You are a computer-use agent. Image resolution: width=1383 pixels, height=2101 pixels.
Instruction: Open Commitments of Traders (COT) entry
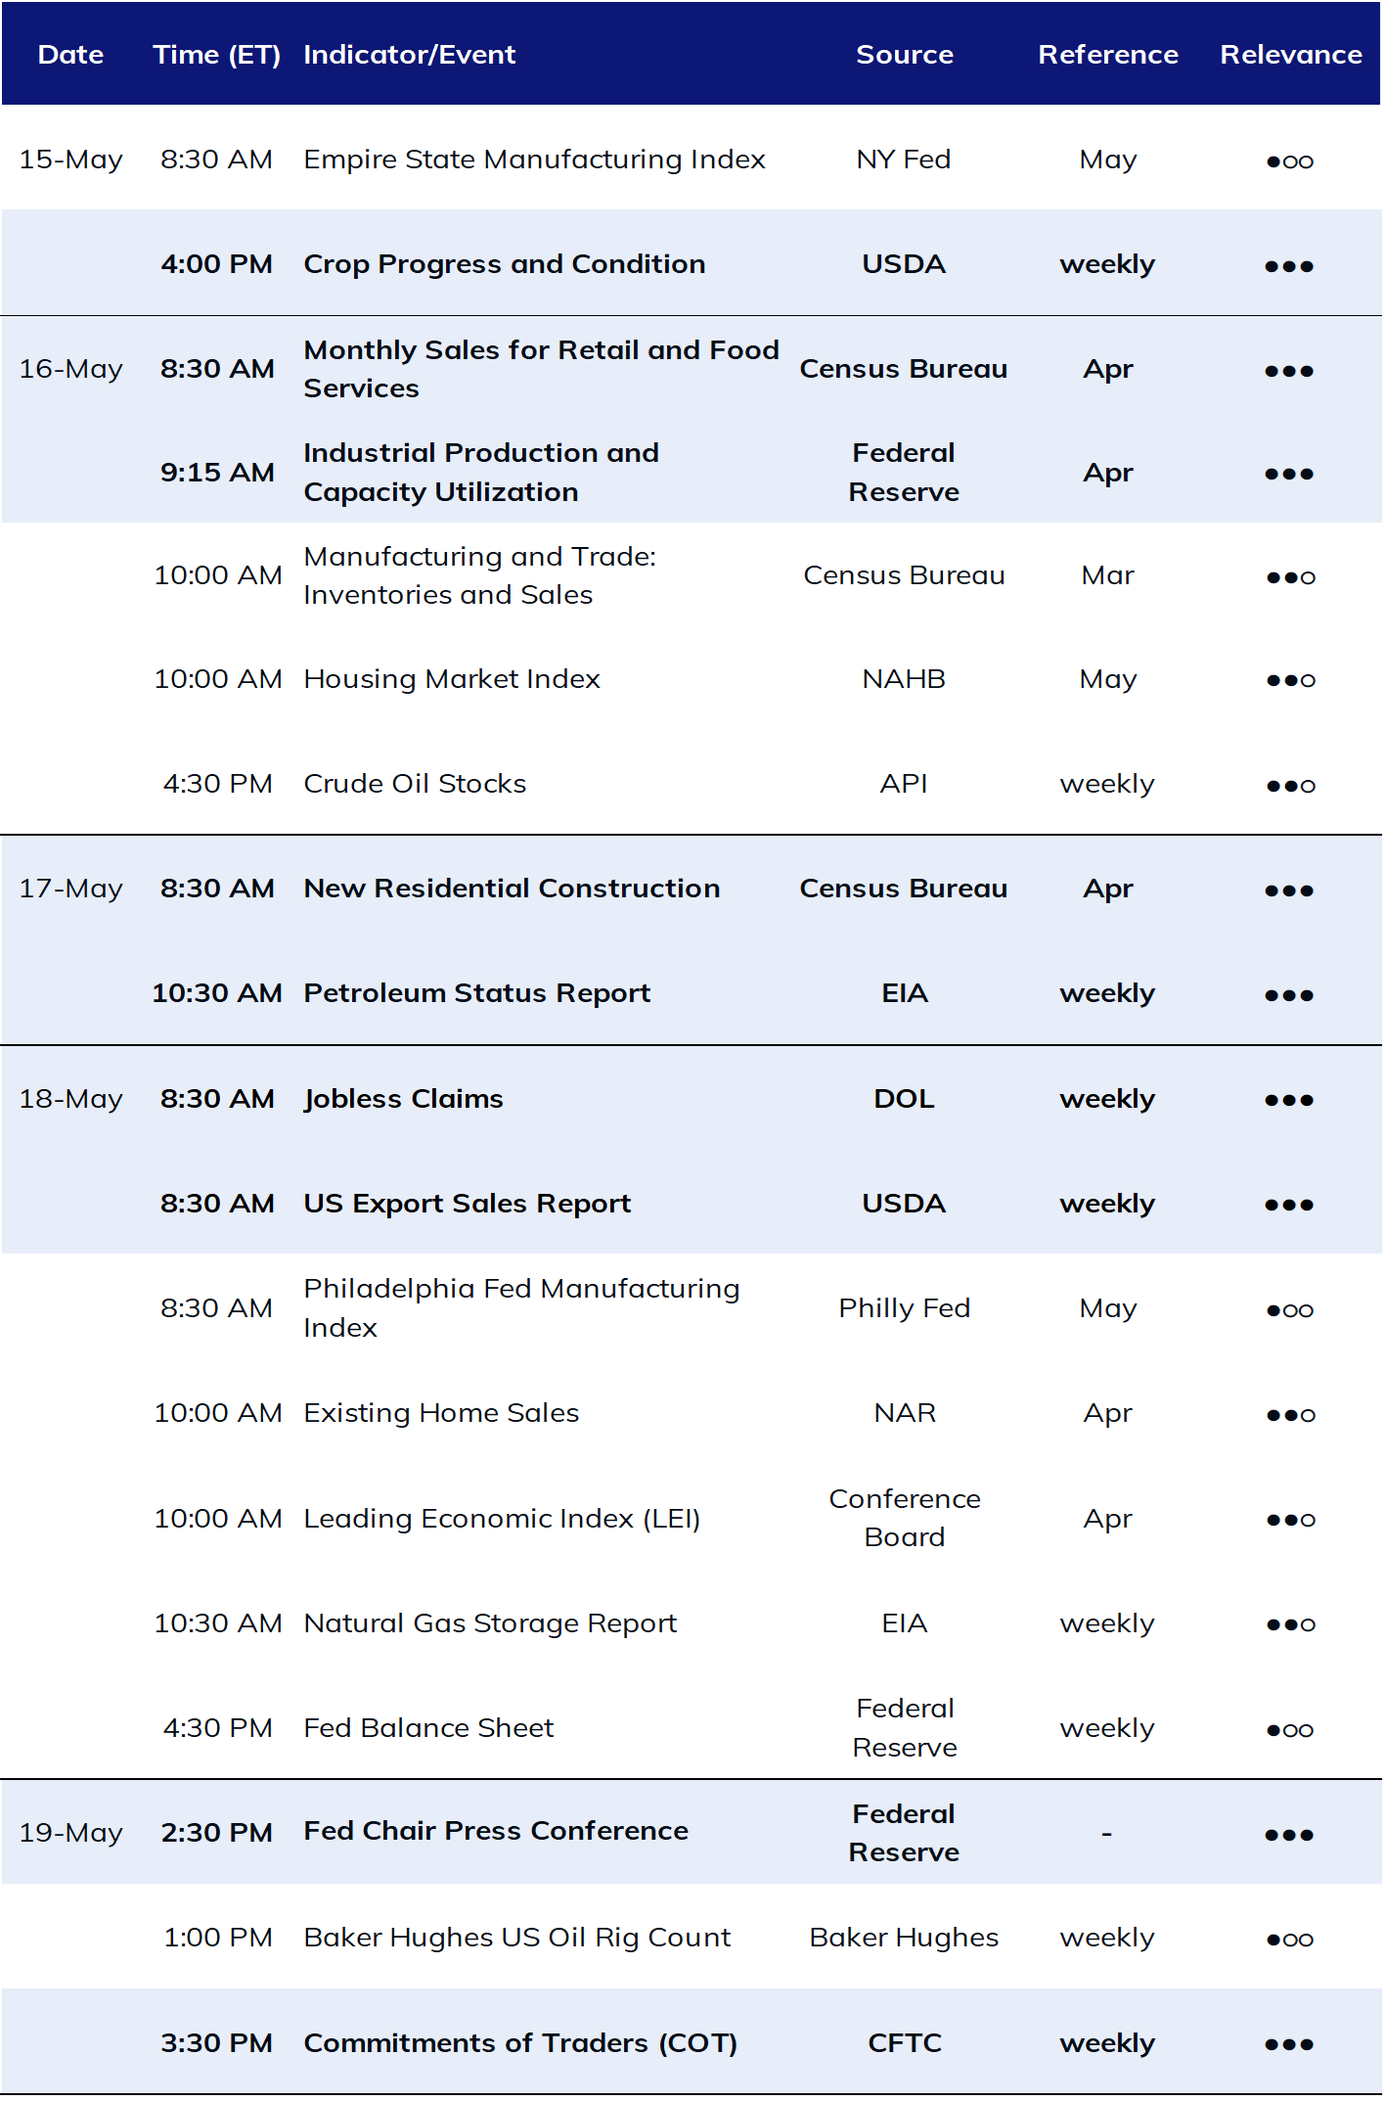pyautogui.click(x=520, y=2043)
